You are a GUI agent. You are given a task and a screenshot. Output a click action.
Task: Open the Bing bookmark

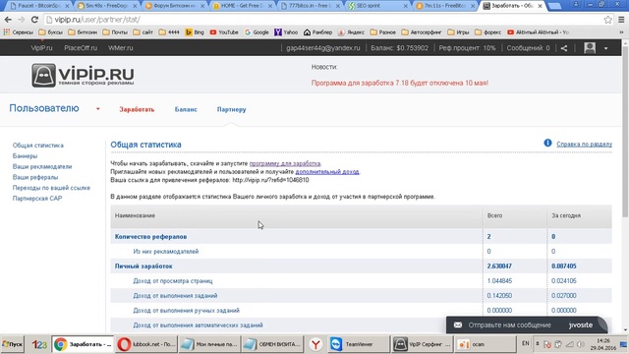pyautogui.click(x=195, y=32)
